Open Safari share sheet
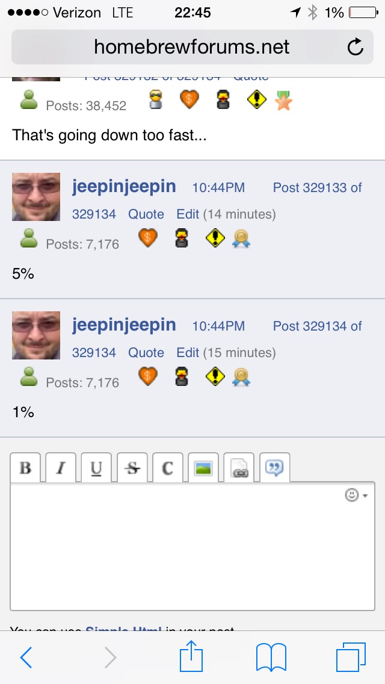This screenshot has width=385, height=684. pyautogui.click(x=191, y=657)
